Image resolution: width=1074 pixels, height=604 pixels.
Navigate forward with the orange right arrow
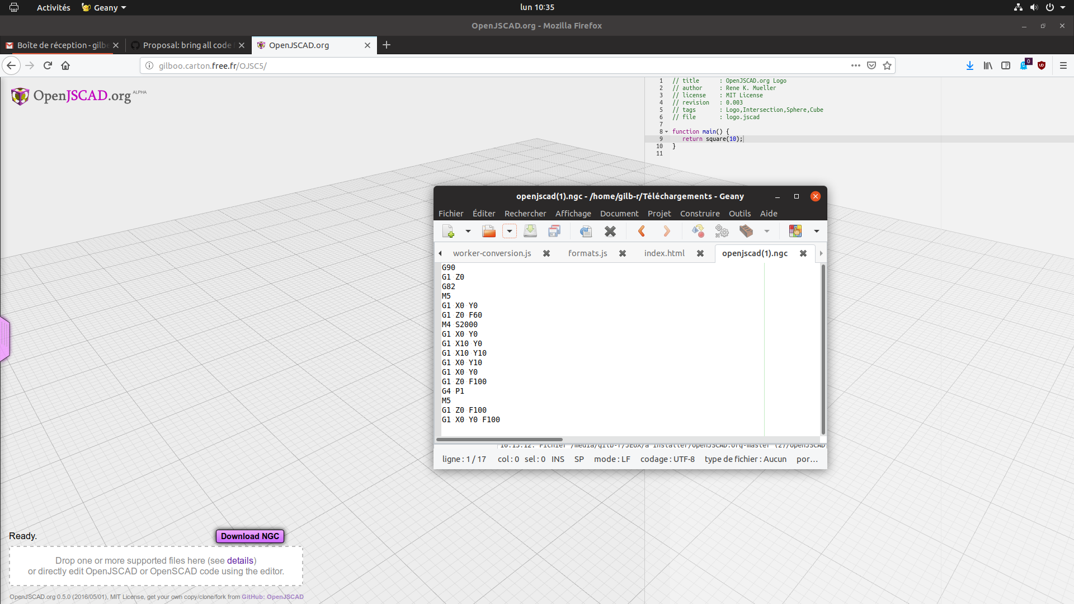(666, 231)
